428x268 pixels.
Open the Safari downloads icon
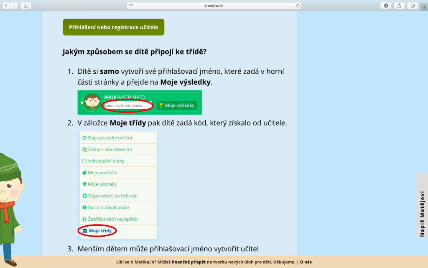click(386, 5)
